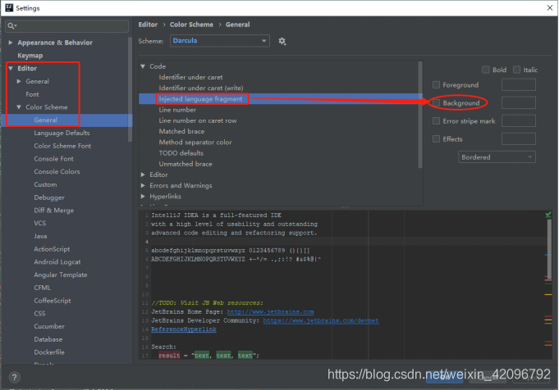Image resolution: width=559 pixels, height=390 pixels.
Task: Click the settings search input field
Action: click(x=67, y=26)
